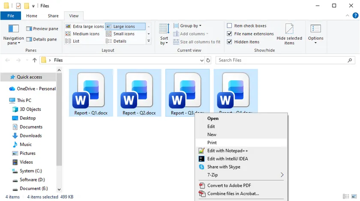This screenshot has height=201, width=360.
Task: Choose Print from context menu
Action: pyautogui.click(x=241, y=143)
